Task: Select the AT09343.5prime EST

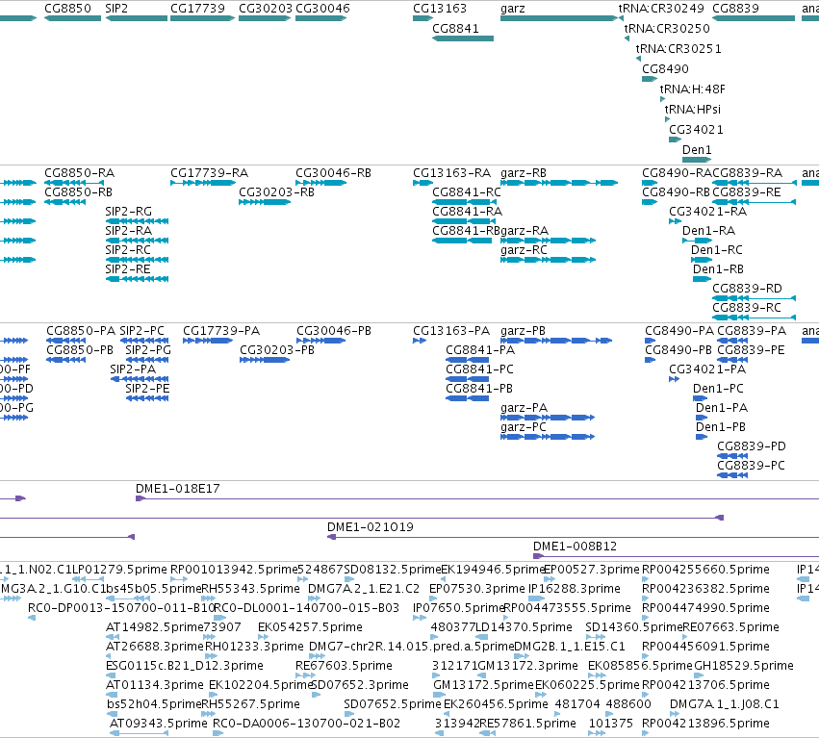Action: coord(139,733)
